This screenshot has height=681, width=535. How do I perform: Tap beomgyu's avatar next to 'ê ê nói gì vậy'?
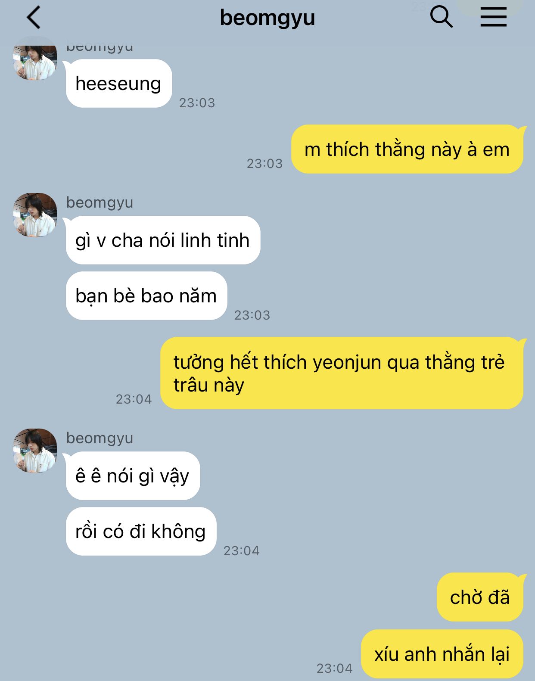point(35,451)
